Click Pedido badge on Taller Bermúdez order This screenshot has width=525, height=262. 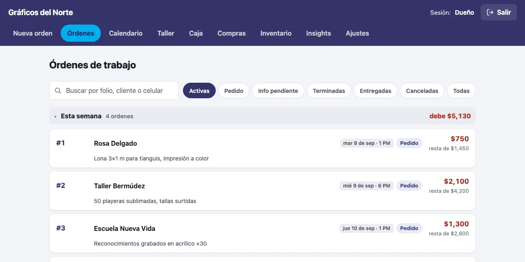pos(409,186)
